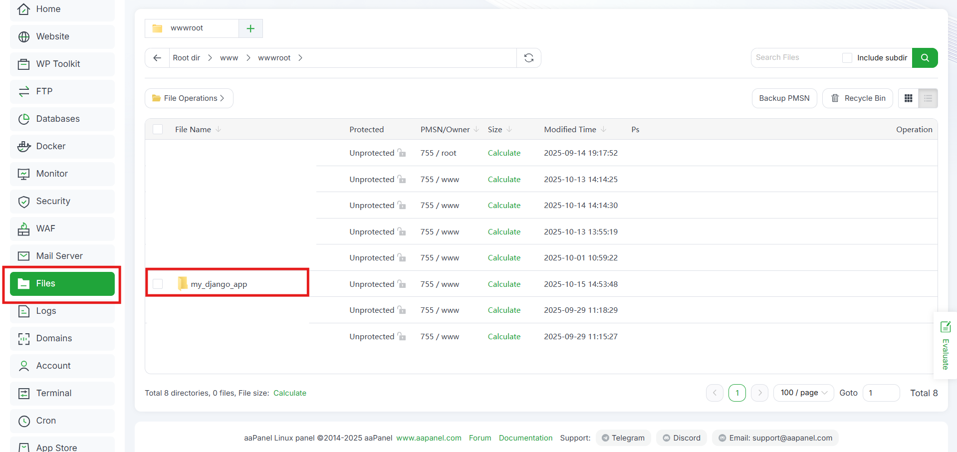Calculate size for 755 / root row
The width and height of the screenshot is (957, 452).
coord(504,153)
